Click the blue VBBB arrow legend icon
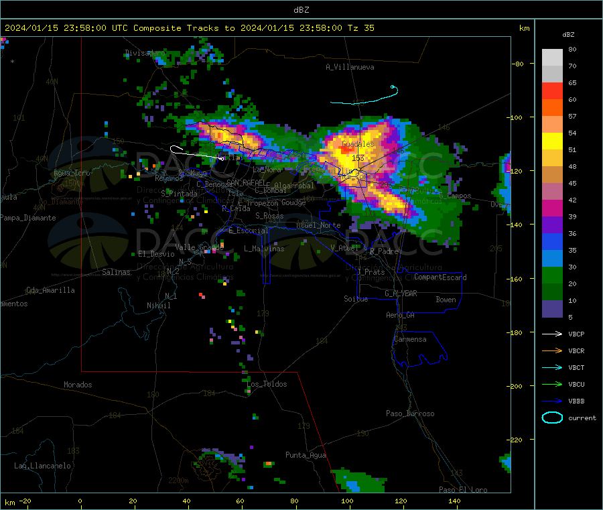The width and height of the screenshot is (603, 510). click(x=552, y=401)
